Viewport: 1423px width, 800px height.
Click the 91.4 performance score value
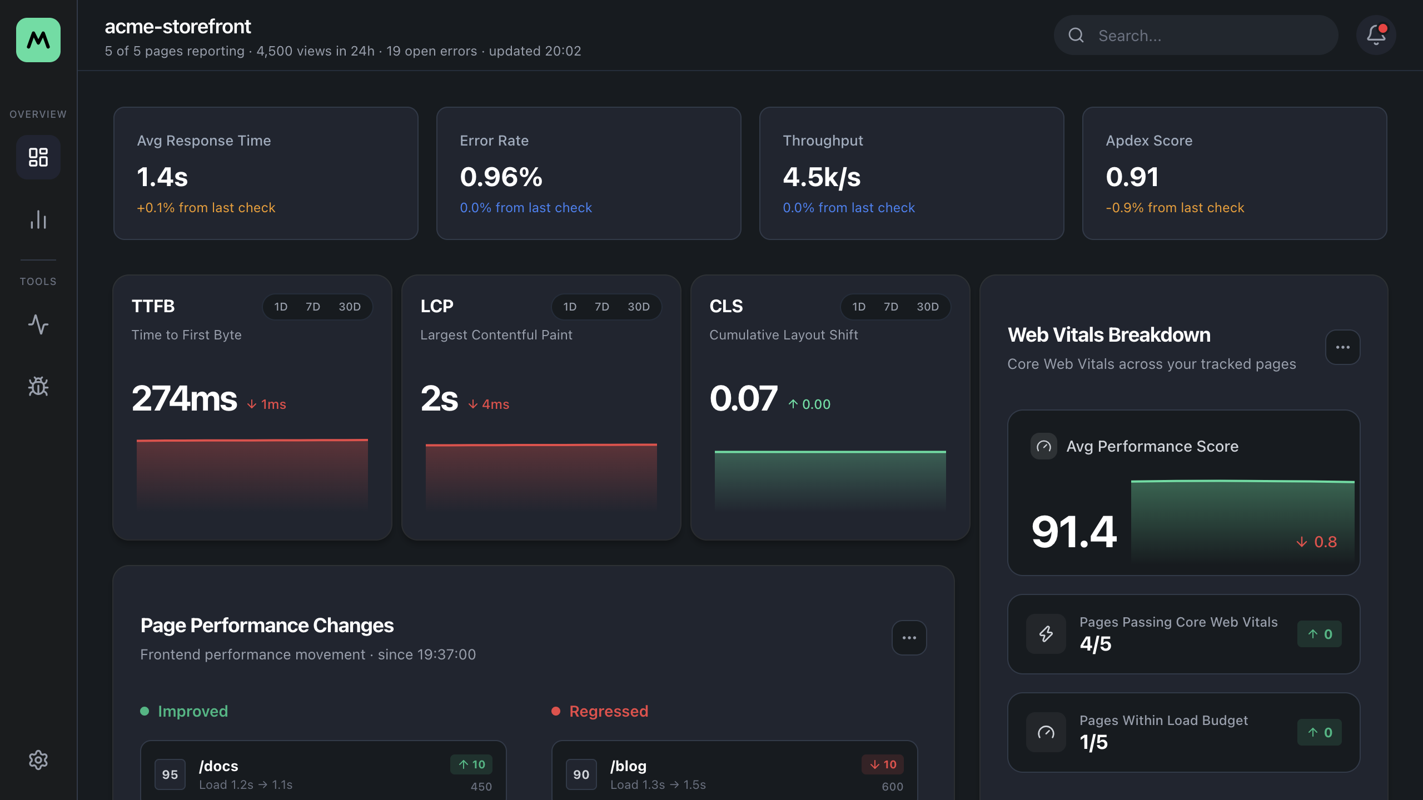[x=1073, y=532]
